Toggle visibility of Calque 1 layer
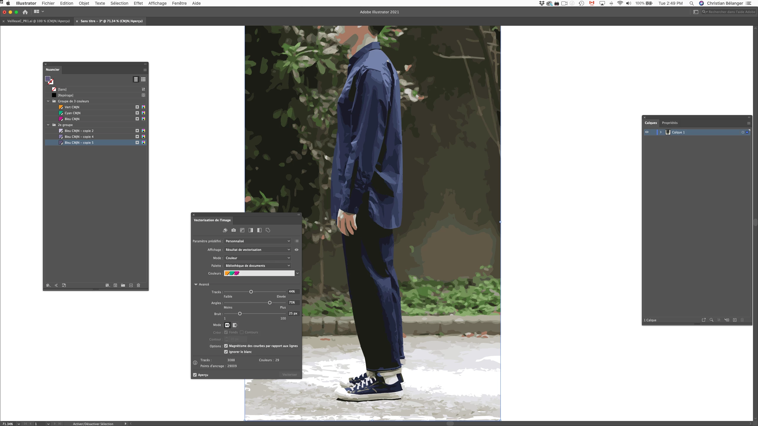Image resolution: width=758 pixels, height=426 pixels. click(647, 132)
